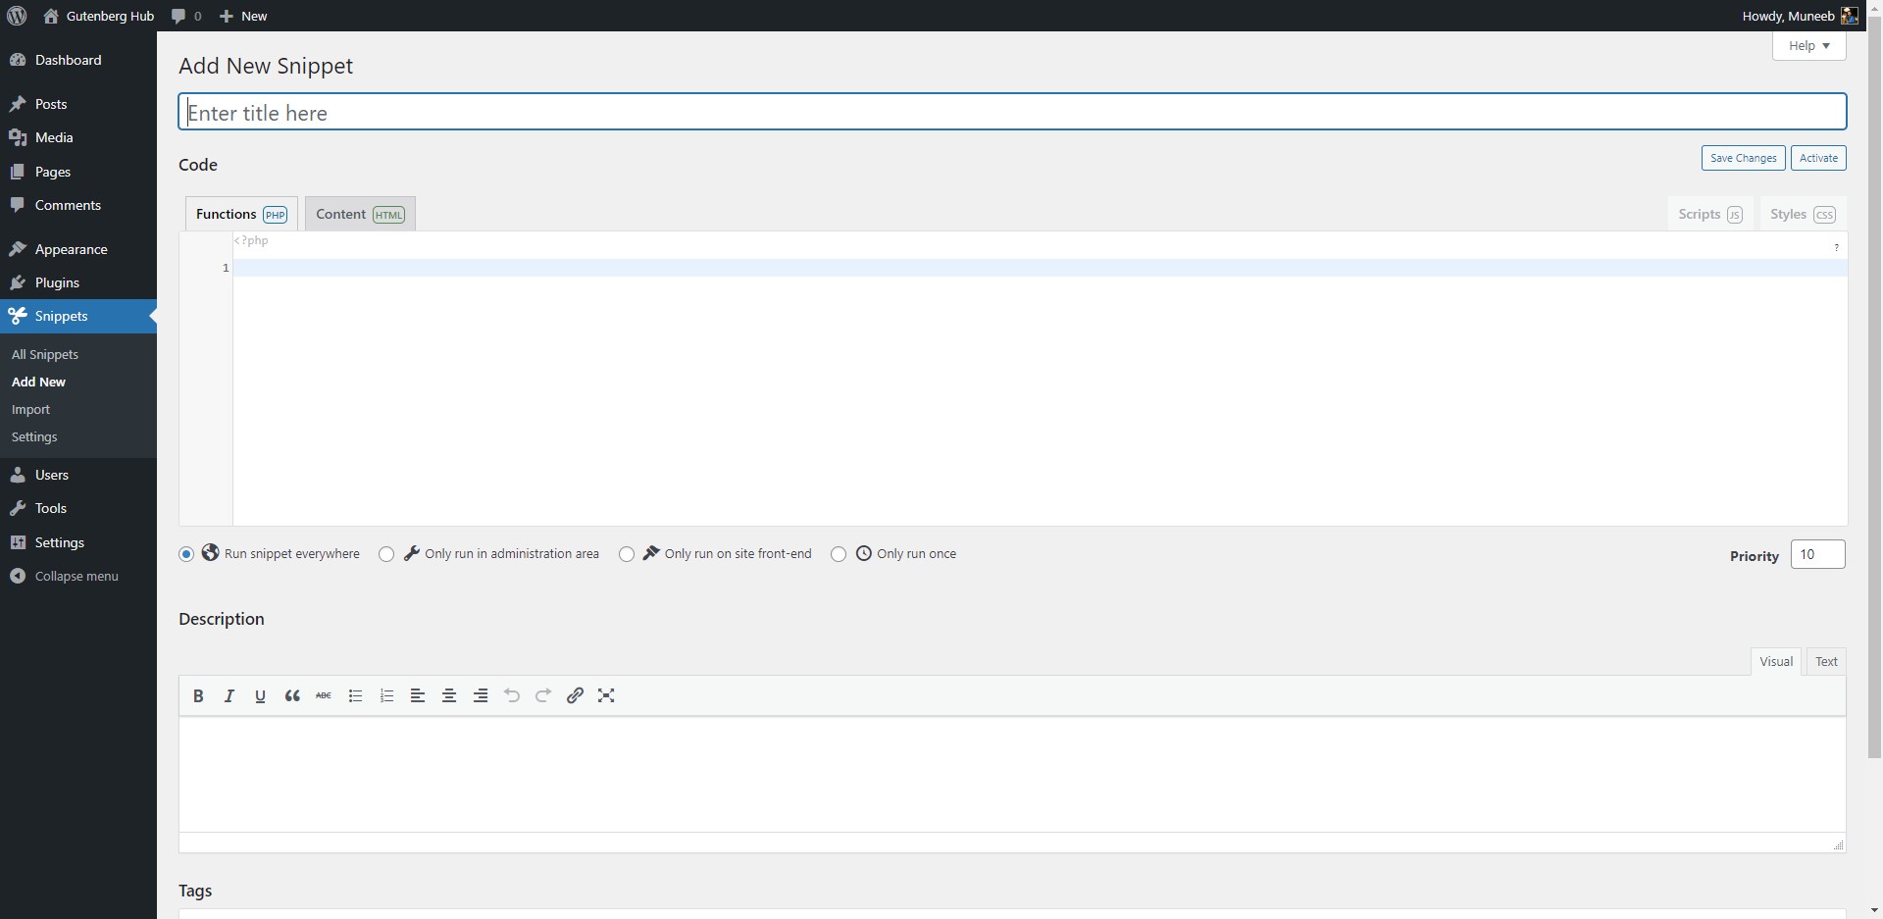
Task: Activate the snippet
Action: [x=1818, y=157]
